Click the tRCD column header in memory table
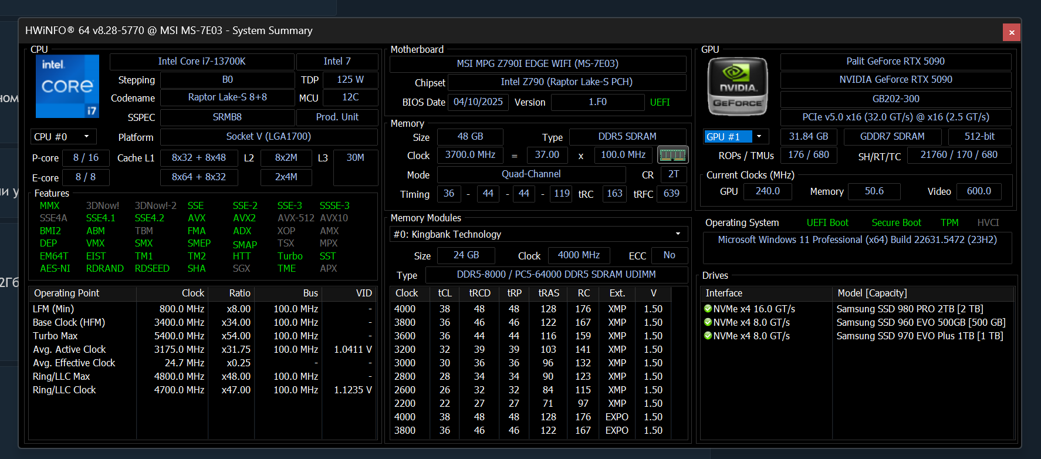The width and height of the screenshot is (1041, 459). (x=479, y=293)
